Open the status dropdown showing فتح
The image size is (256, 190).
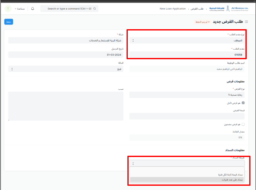[66, 69]
